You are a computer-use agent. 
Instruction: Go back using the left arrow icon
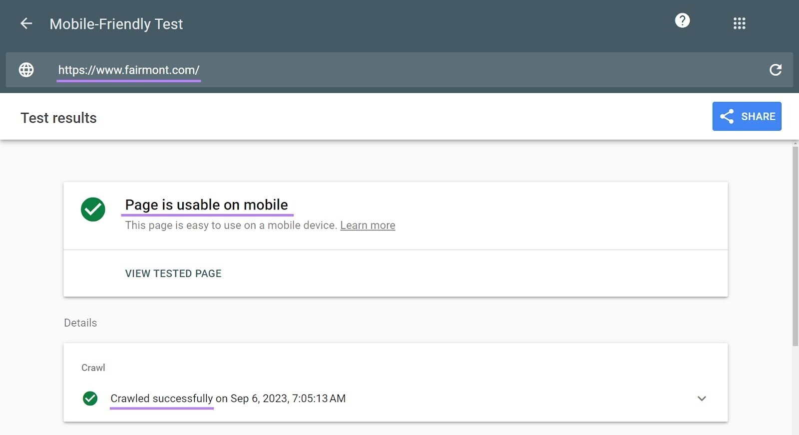[26, 23]
